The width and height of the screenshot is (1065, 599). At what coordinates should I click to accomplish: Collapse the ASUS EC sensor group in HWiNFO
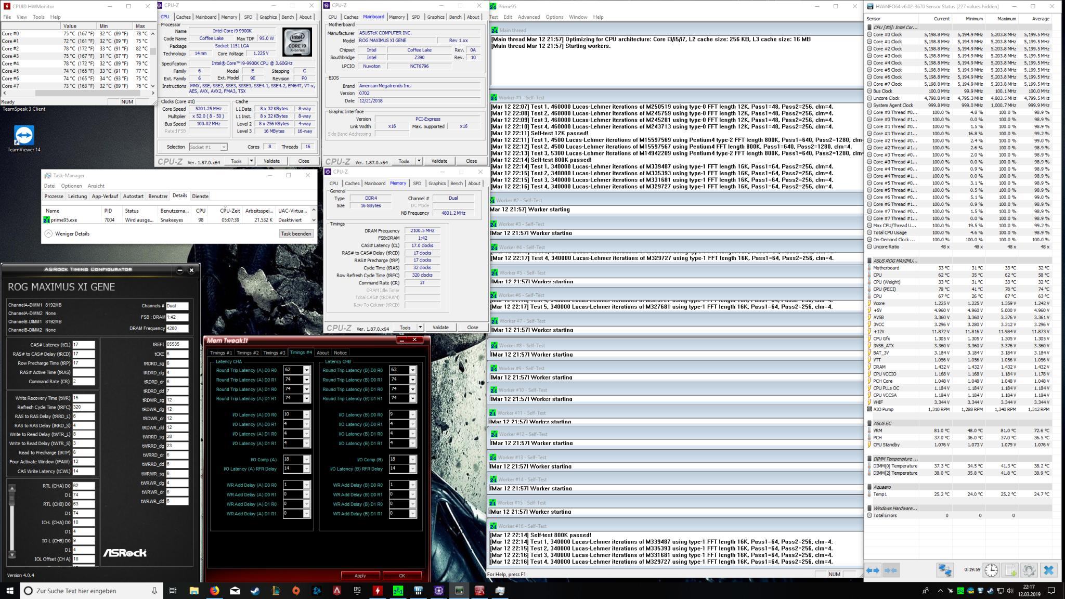tap(869, 423)
